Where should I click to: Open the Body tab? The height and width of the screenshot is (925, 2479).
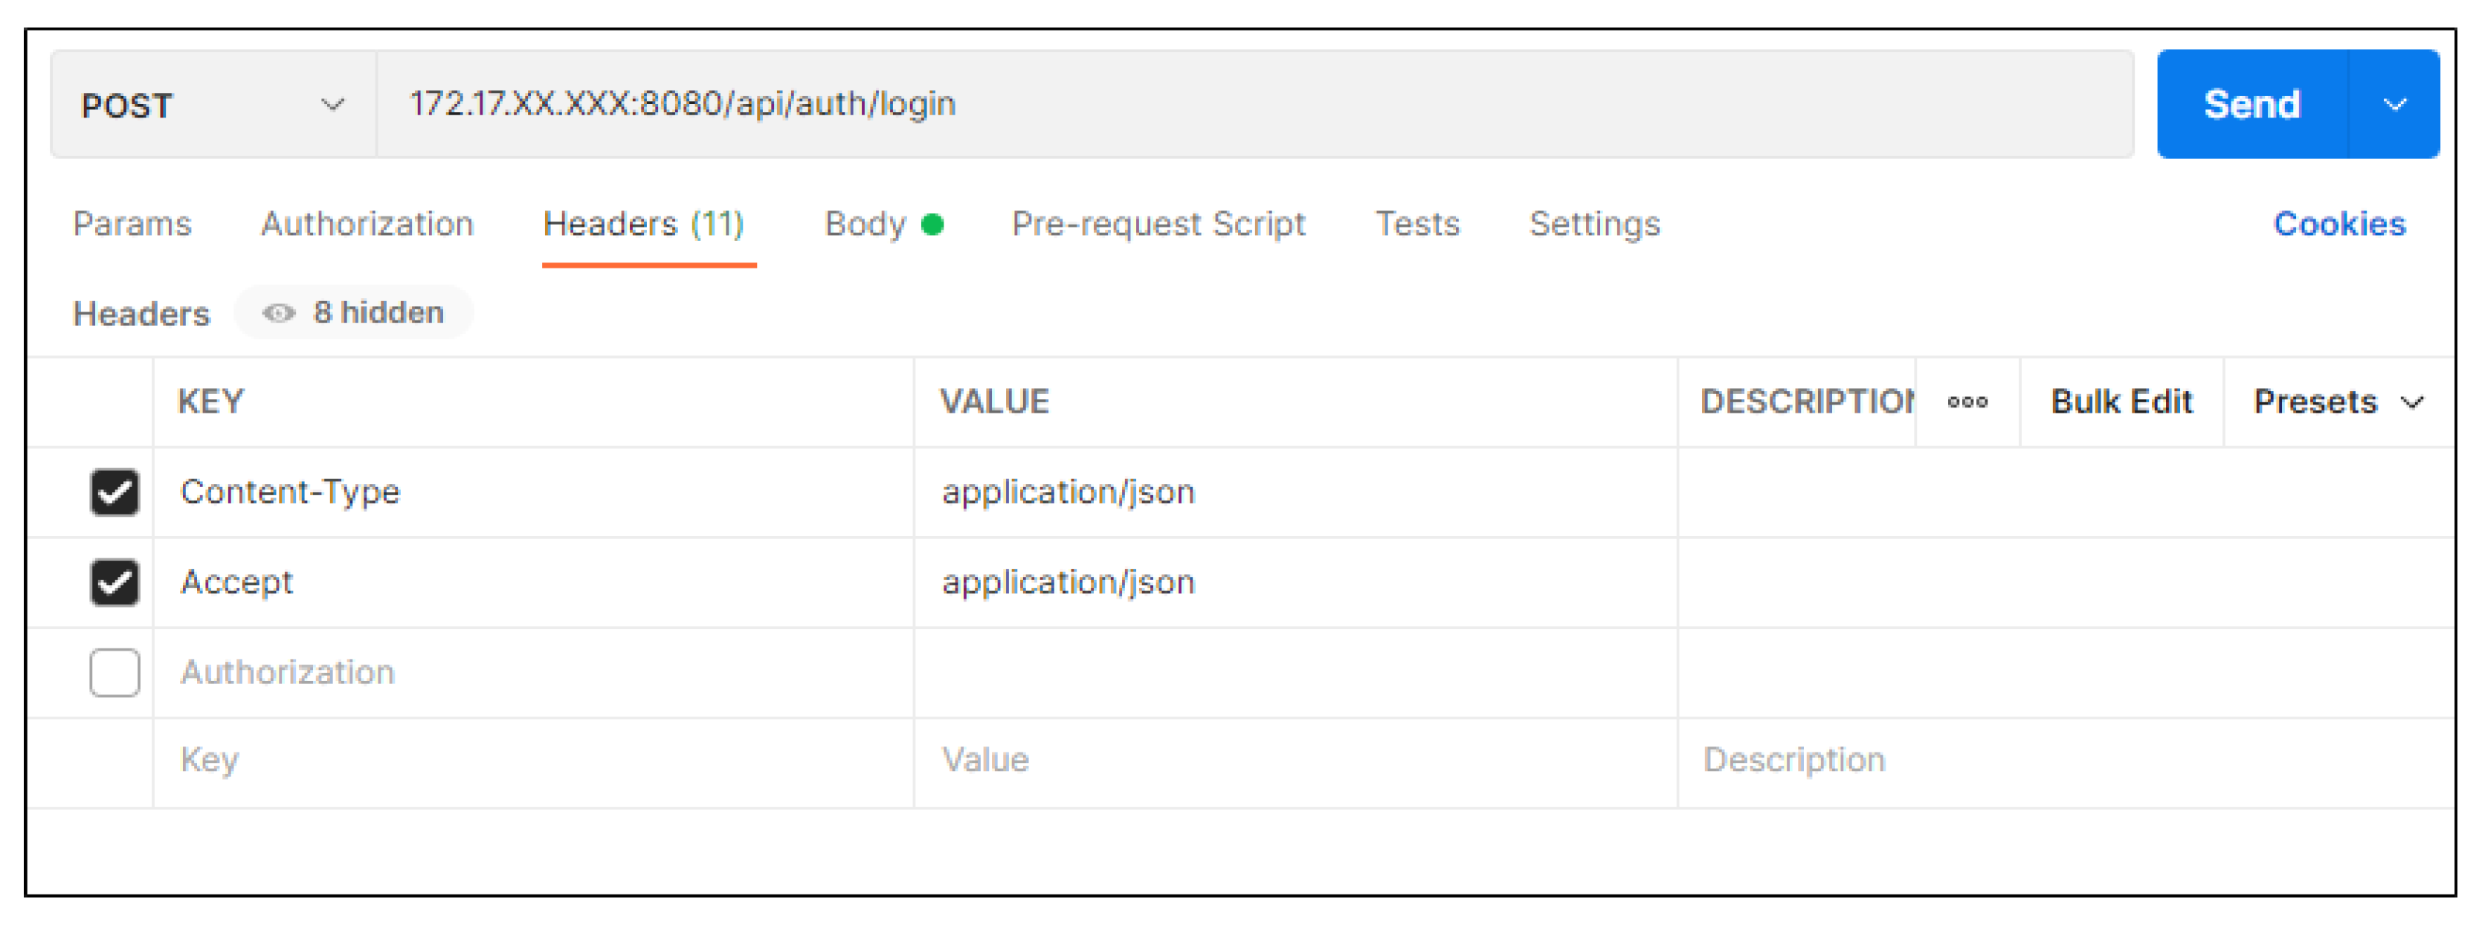pos(865,225)
